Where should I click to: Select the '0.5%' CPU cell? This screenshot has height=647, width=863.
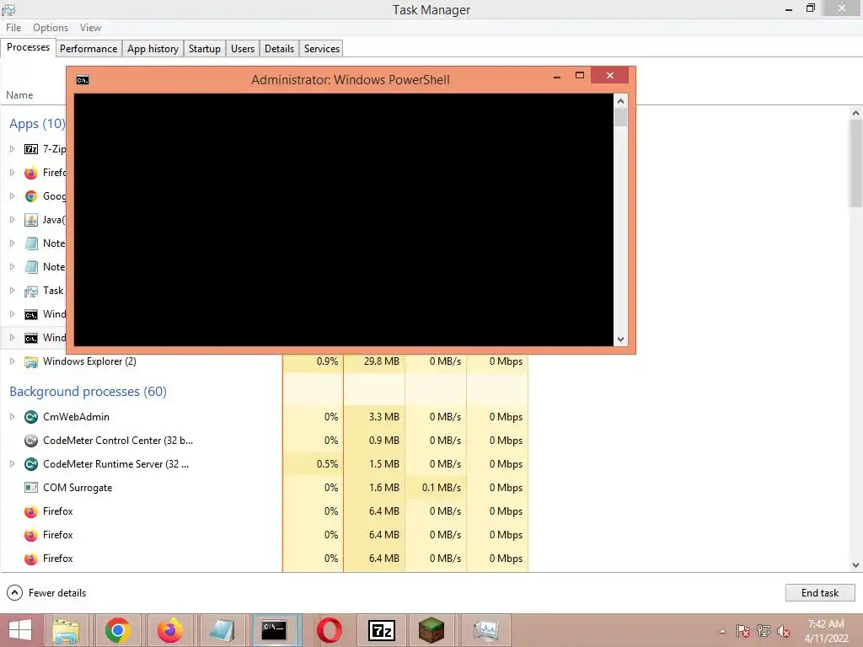[x=314, y=464]
